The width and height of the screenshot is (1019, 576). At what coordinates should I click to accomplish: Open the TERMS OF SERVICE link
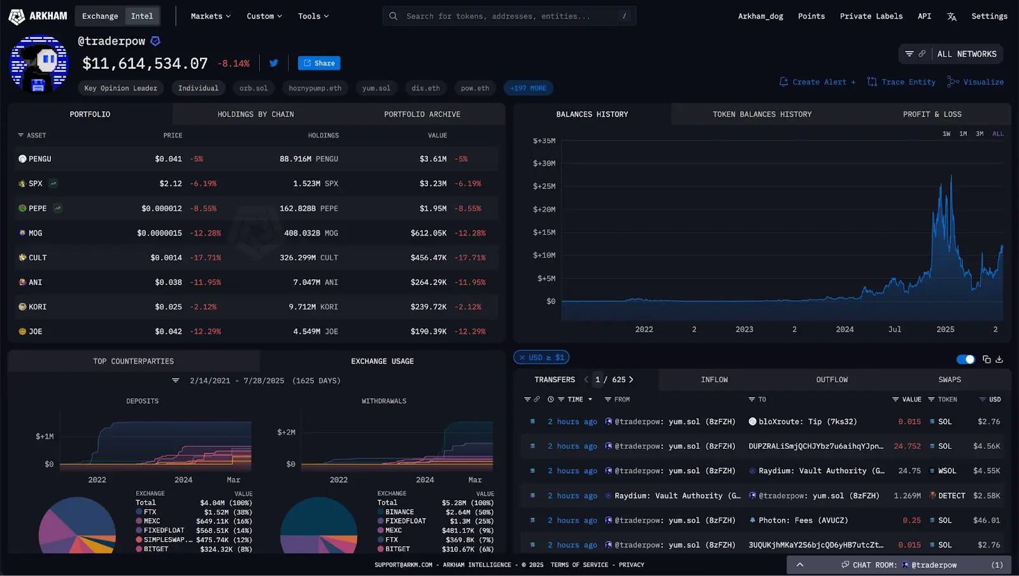580,565
